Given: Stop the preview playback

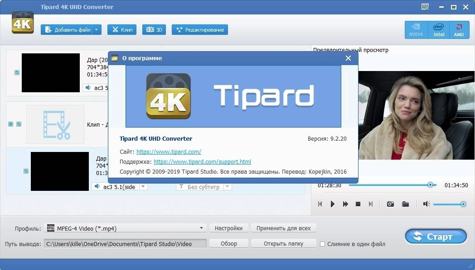Looking at the screenshot, I should (x=358, y=204).
